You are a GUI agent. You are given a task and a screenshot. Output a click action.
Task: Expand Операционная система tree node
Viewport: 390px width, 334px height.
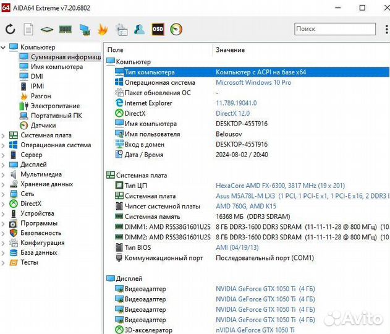(3, 145)
